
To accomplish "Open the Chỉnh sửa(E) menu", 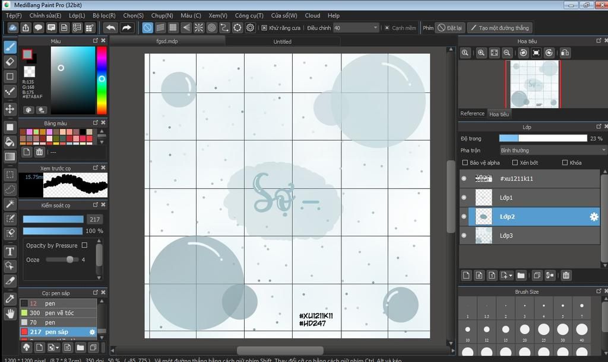I will tap(45, 15).
